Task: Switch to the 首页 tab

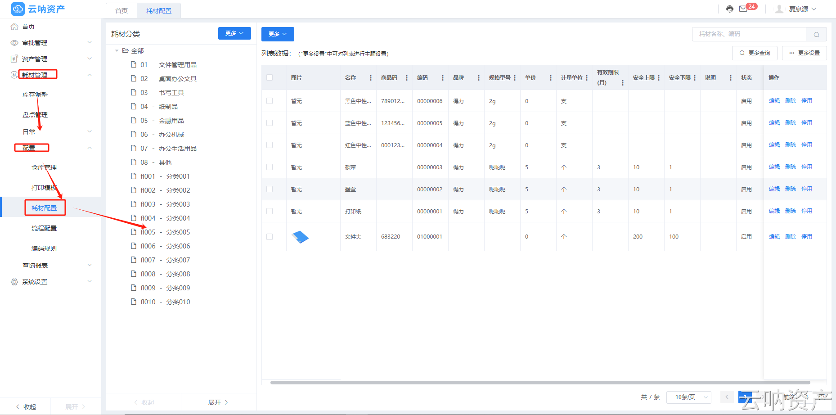Action: click(121, 11)
